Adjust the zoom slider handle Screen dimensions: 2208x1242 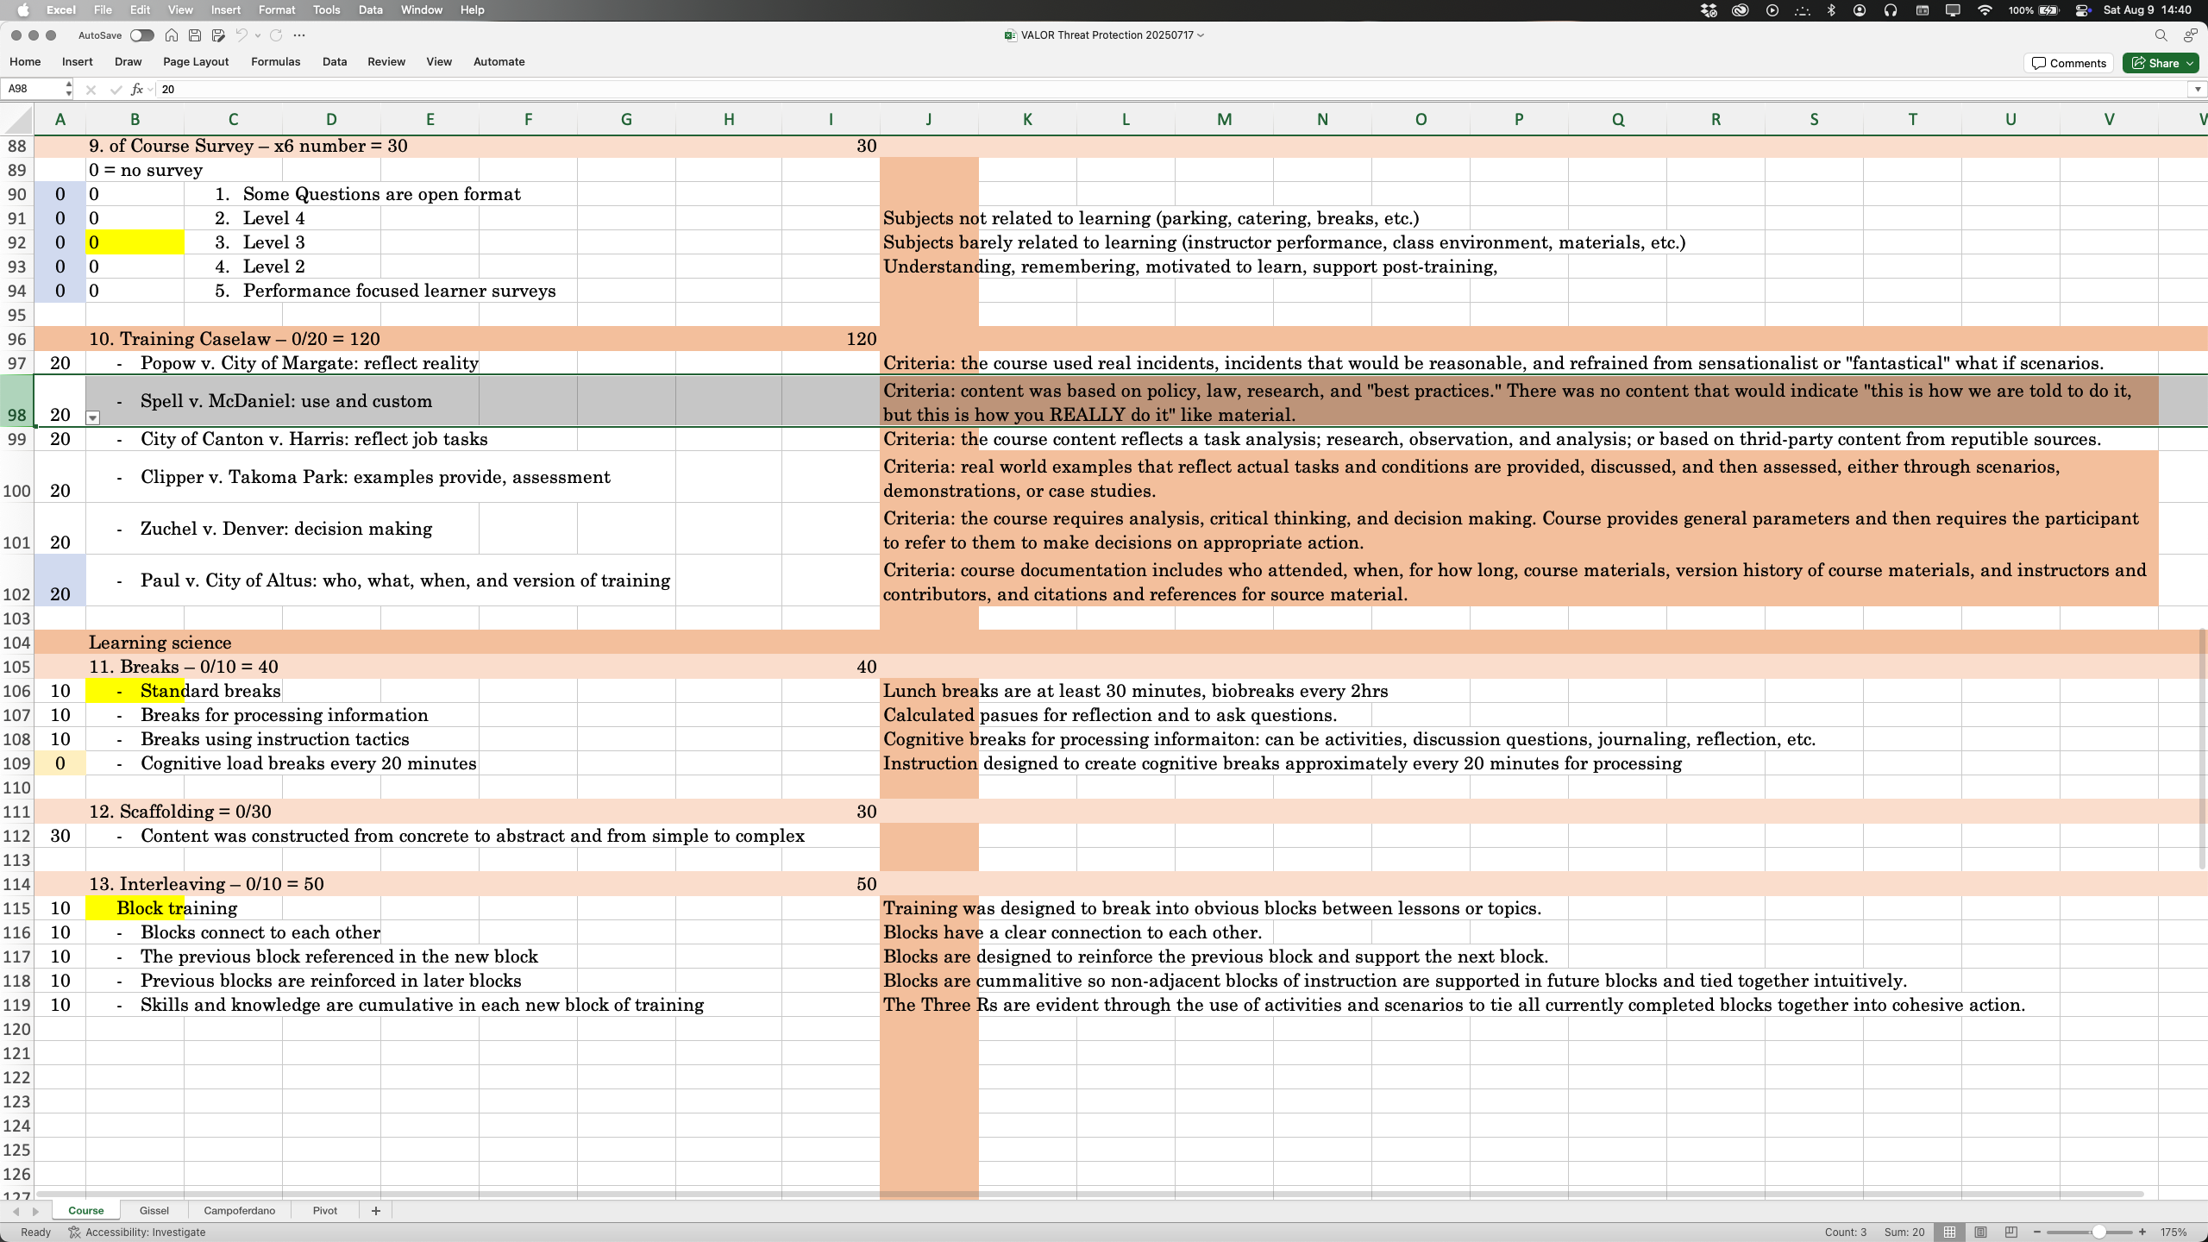(x=2098, y=1232)
